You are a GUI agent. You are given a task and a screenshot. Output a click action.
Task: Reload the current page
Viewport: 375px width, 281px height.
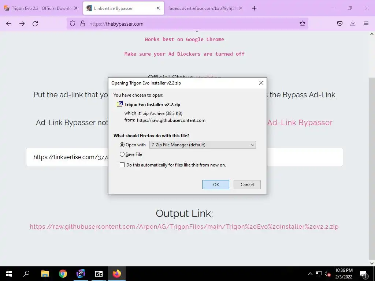tap(35, 24)
